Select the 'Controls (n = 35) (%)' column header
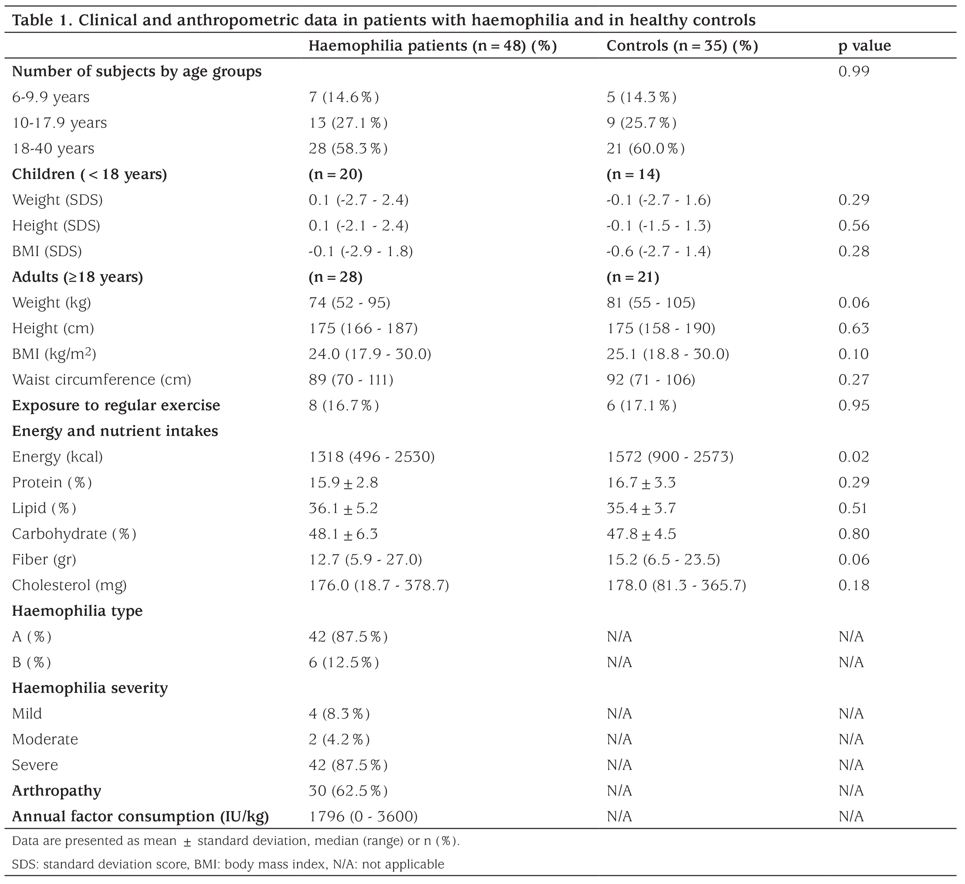 point(682,46)
